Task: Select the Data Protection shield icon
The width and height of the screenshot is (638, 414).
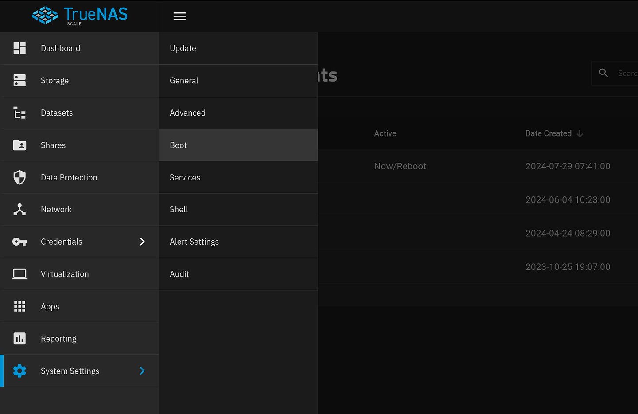Action: pyautogui.click(x=19, y=177)
